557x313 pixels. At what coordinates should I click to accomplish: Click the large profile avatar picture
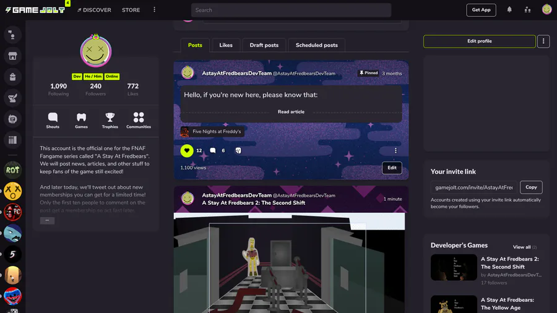point(96,51)
